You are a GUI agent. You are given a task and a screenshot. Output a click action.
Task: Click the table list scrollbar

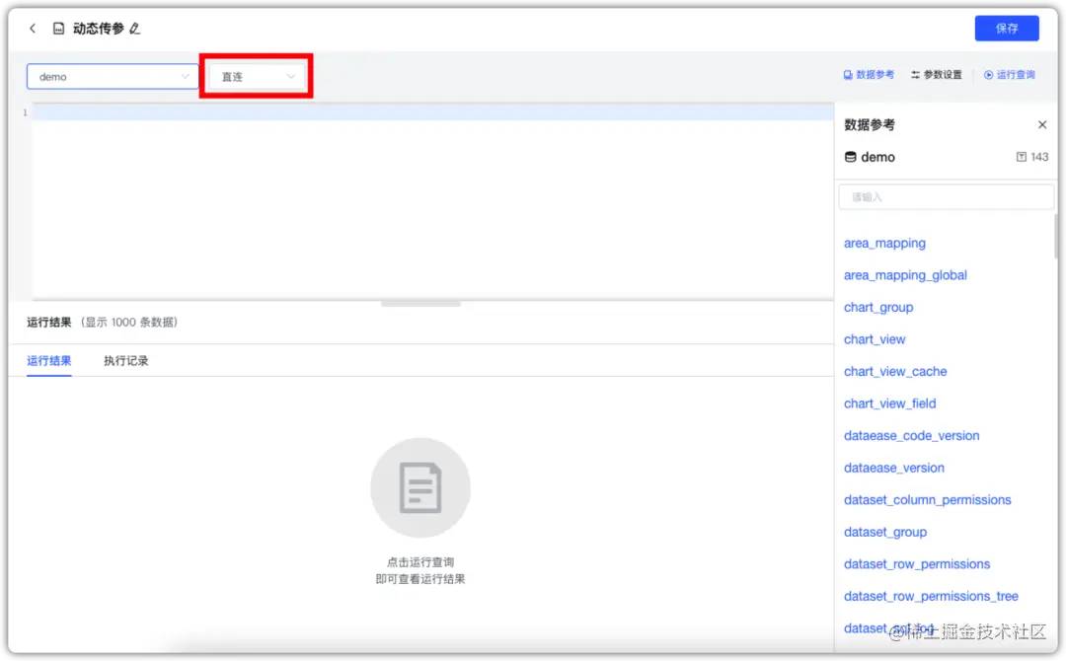[x=1055, y=237]
